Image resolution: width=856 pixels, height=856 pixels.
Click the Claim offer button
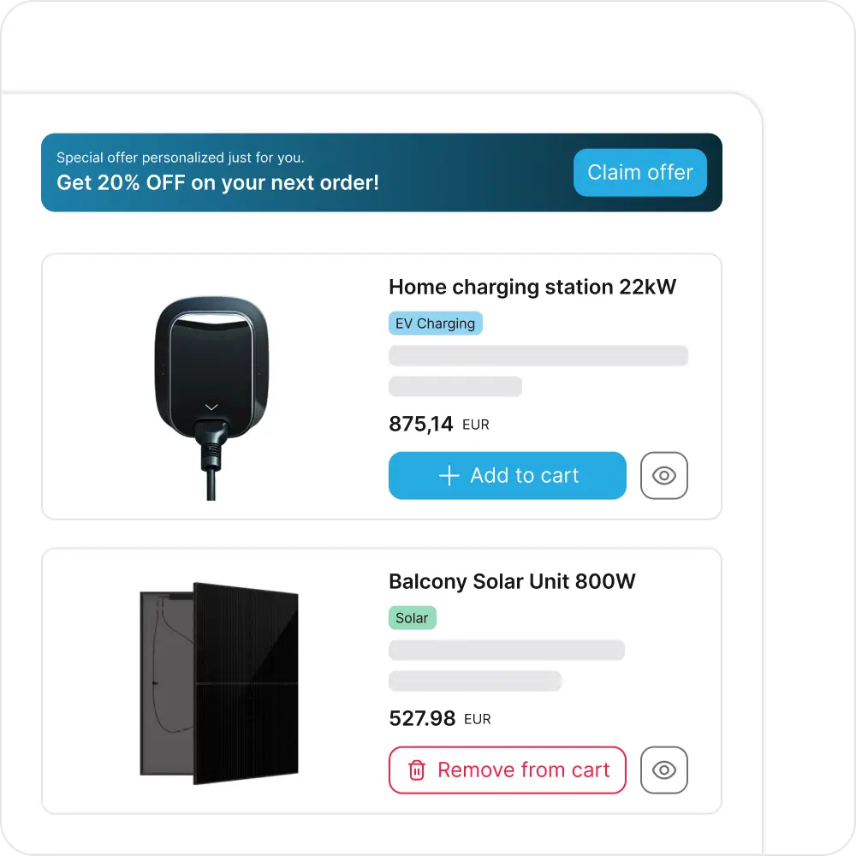click(639, 172)
